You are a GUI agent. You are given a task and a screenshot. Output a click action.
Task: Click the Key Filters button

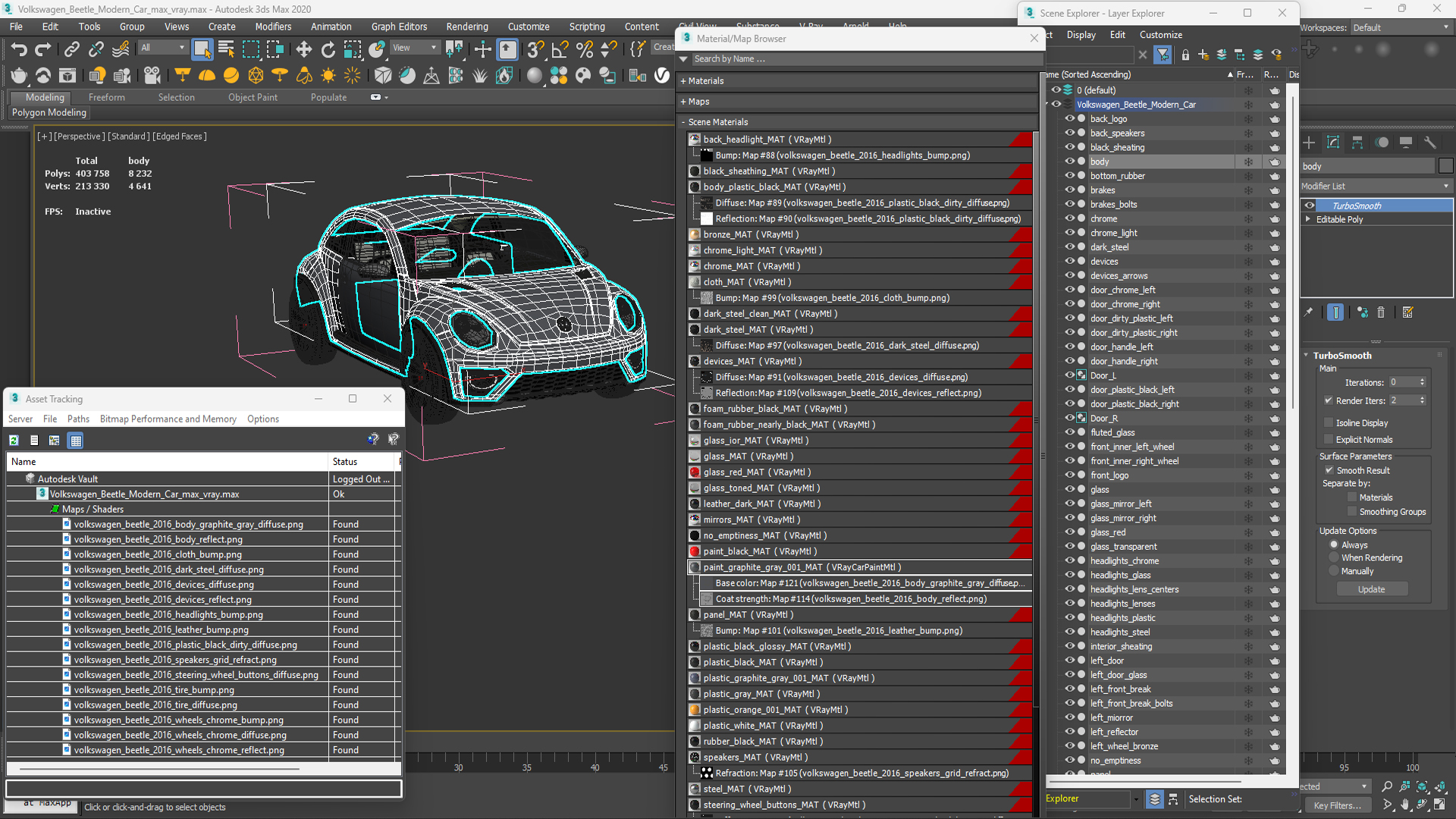point(1338,805)
